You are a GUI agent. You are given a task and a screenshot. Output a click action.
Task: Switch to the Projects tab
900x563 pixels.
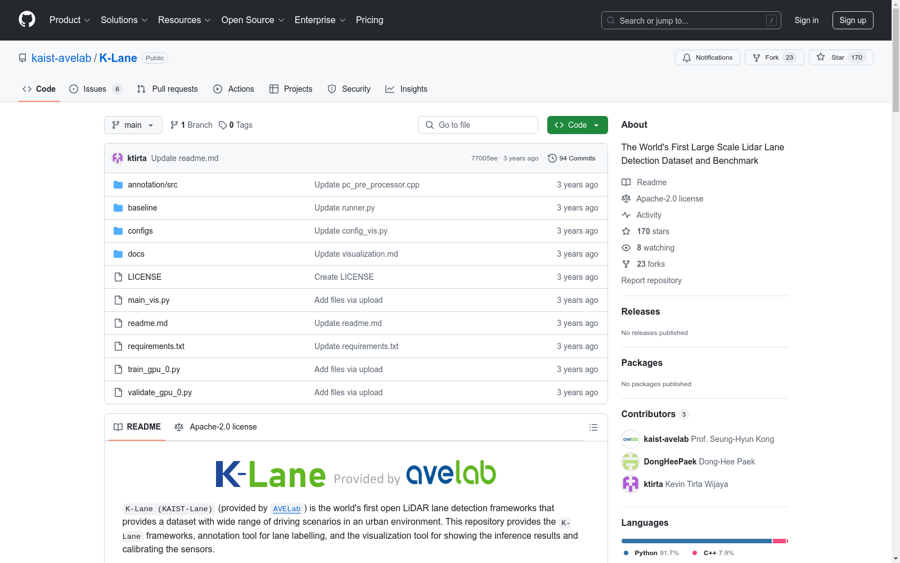(291, 89)
